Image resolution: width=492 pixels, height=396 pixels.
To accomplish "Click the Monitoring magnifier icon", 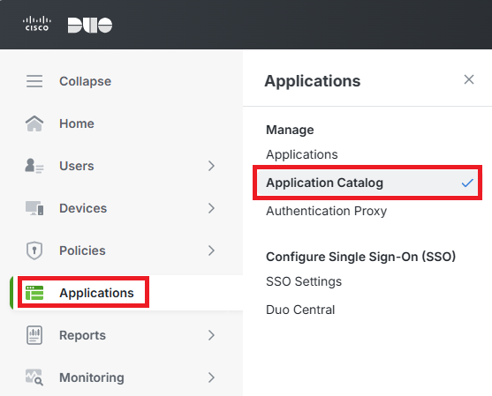I will [34, 377].
